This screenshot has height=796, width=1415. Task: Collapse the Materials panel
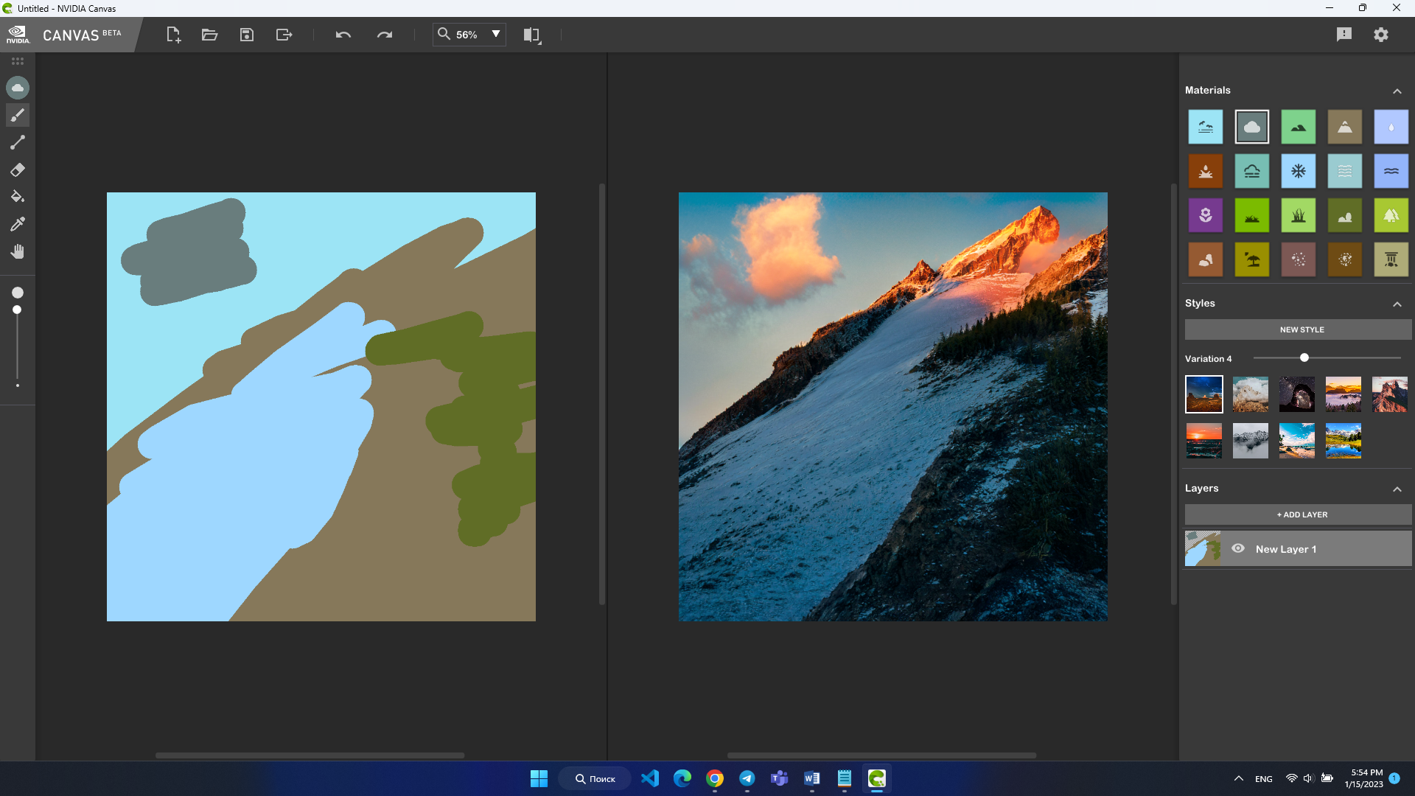[1397, 91]
